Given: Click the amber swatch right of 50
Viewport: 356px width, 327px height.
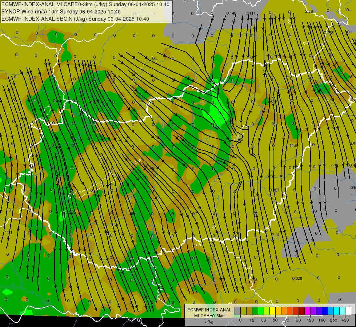Looking at the screenshot, I should point(278,311).
